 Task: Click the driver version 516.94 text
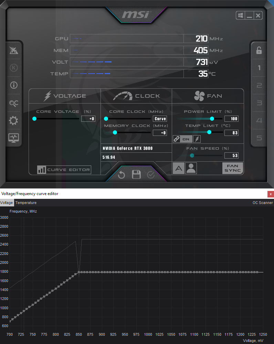click(x=109, y=157)
